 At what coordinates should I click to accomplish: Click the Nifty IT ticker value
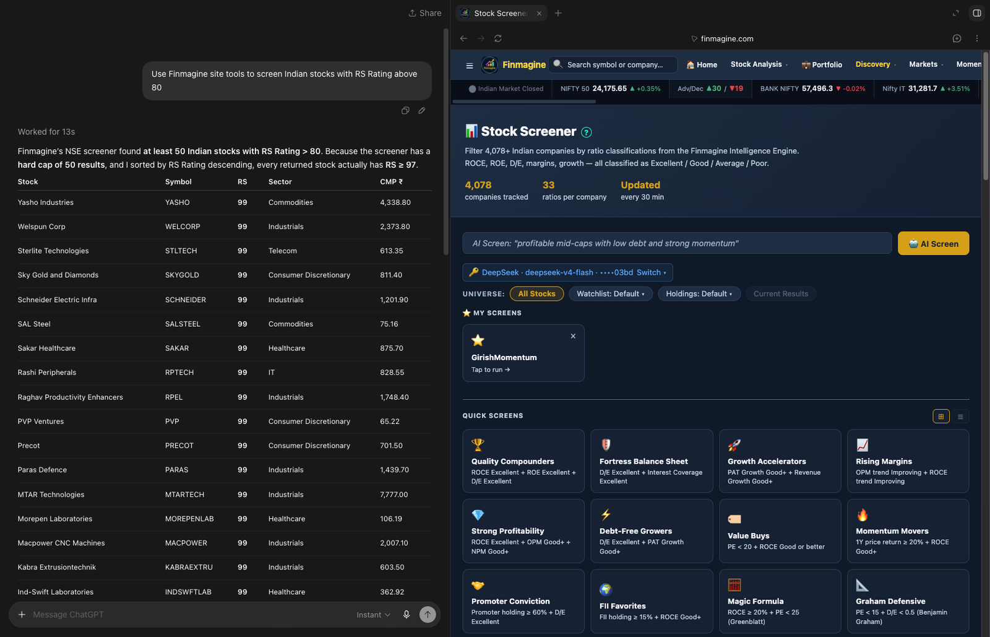tap(923, 89)
